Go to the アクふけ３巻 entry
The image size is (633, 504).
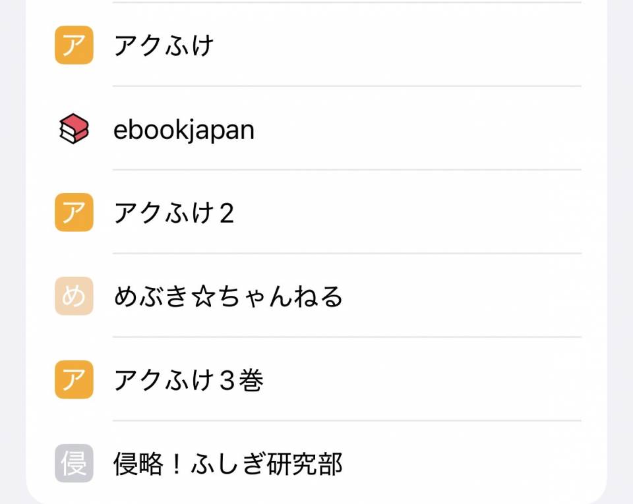coord(189,381)
